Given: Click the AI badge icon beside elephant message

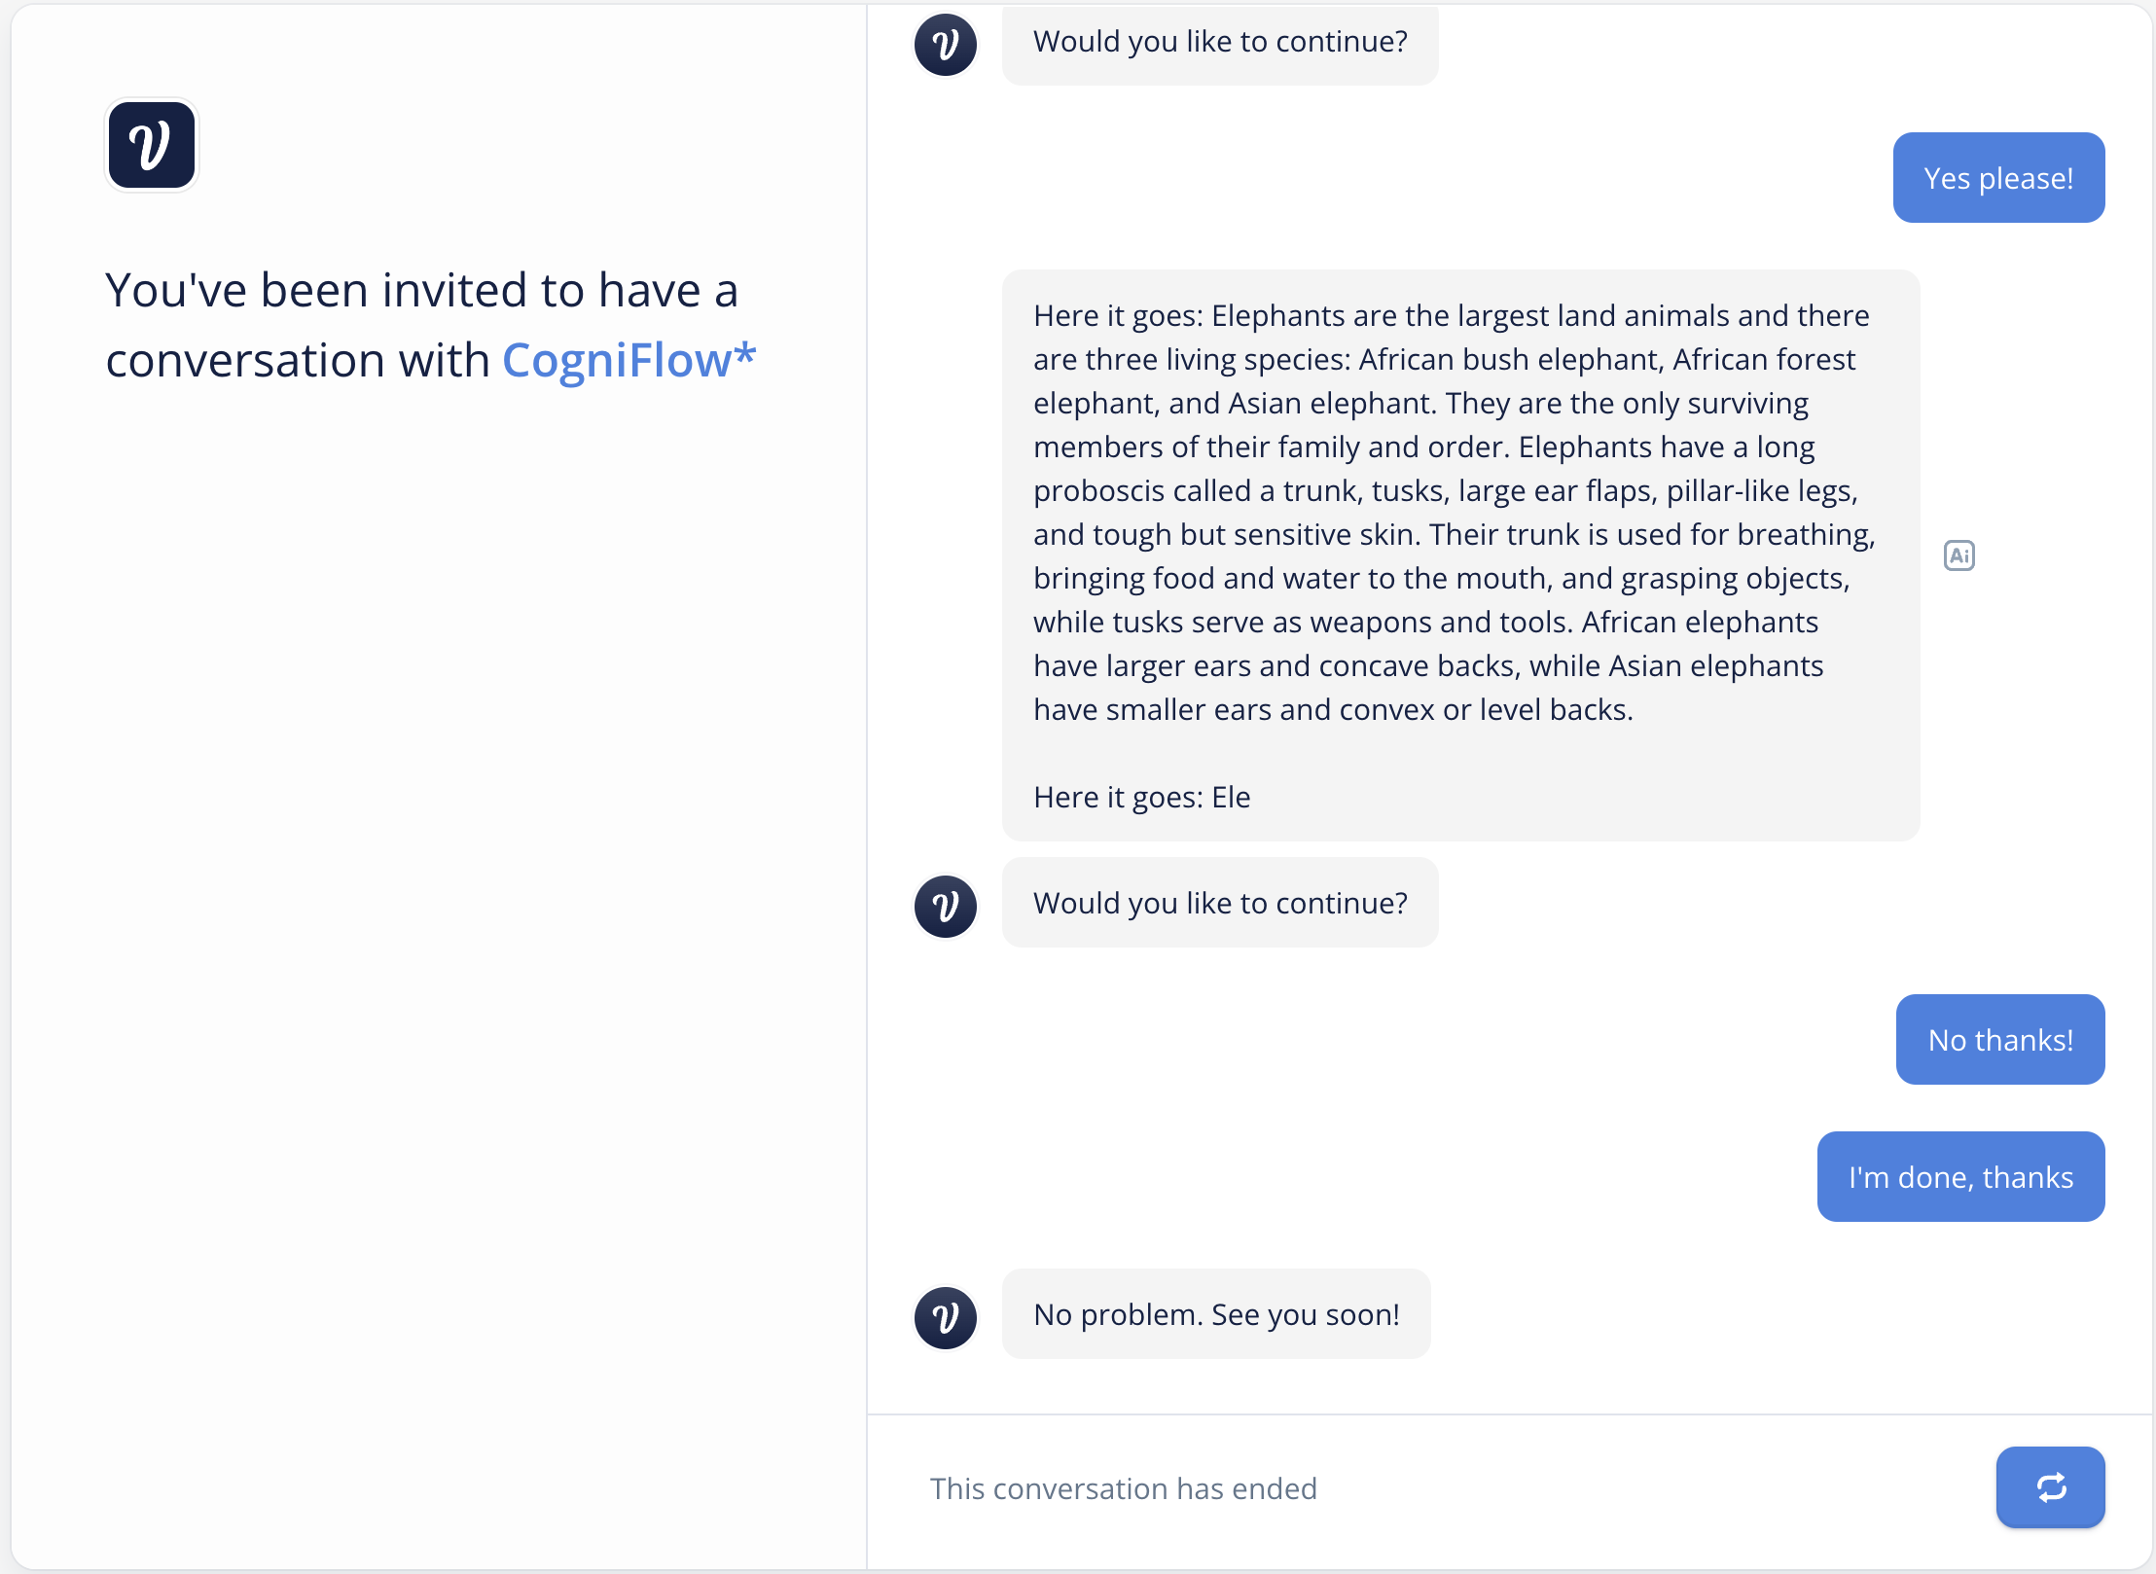Looking at the screenshot, I should [1958, 555].
